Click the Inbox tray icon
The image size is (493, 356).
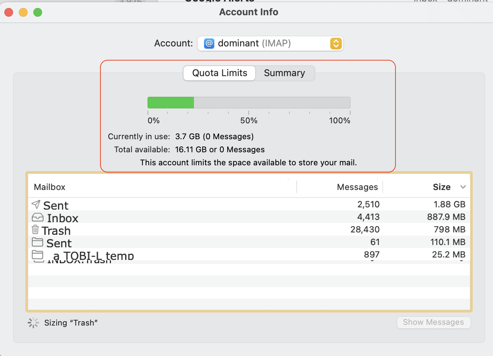38,218
